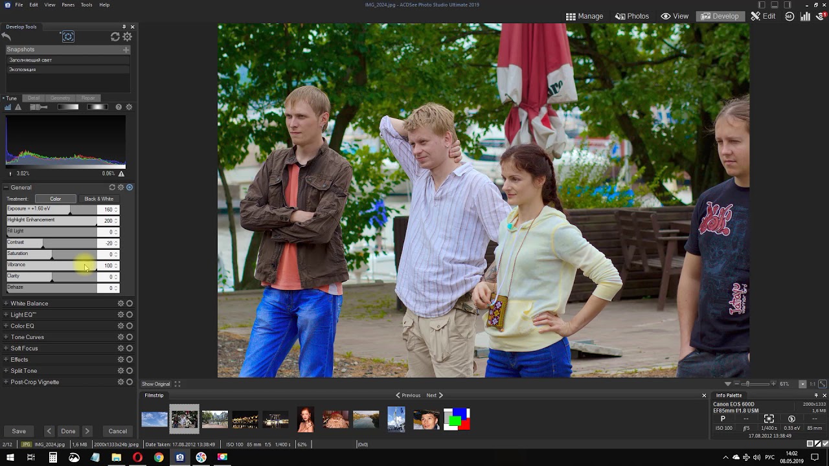Enable the Tone Curves group toggle
The height and width of the screenshot is (466, 829).
click(130, 337)
